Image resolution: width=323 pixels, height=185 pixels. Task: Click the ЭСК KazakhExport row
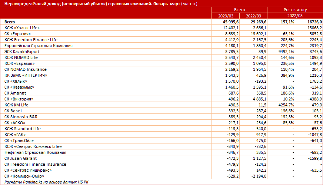coord(161,52)
